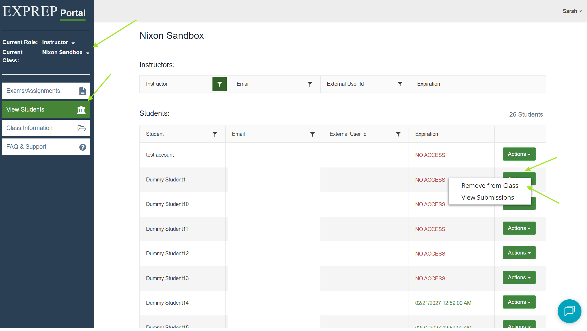Click the EXPREP Portal logo
The image size is (587, 331).
tap(44, 12)
